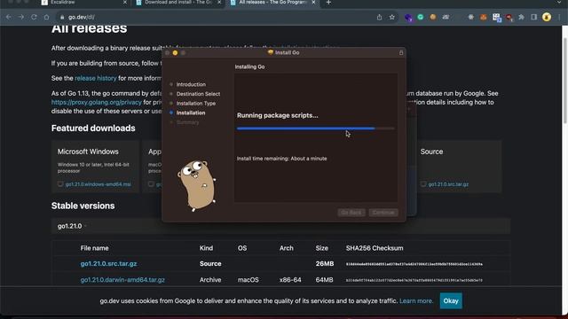The image size is (568, 319).
Task: Open a new browser tab
Action: point(328,3)
